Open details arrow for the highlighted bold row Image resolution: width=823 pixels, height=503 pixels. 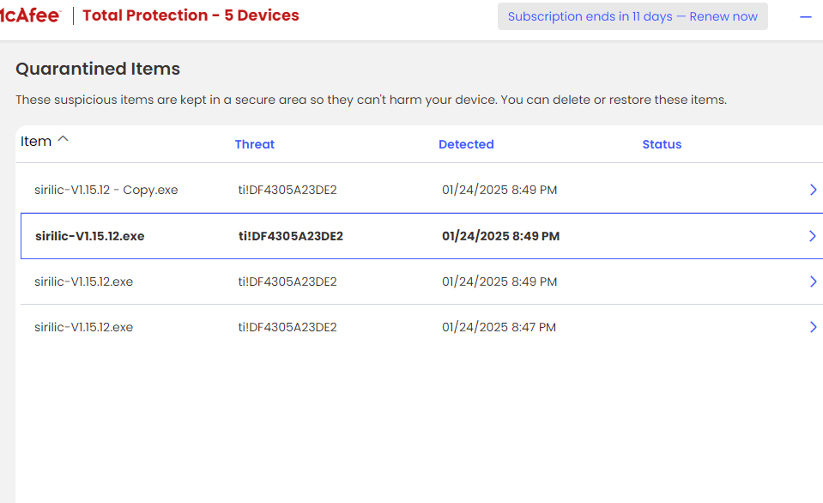(x=813, y=236)
